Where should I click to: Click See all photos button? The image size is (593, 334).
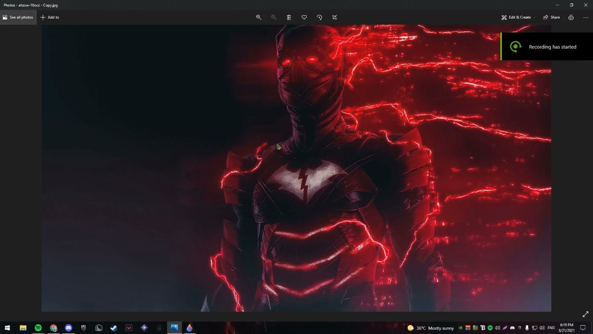tap(18, 17)
